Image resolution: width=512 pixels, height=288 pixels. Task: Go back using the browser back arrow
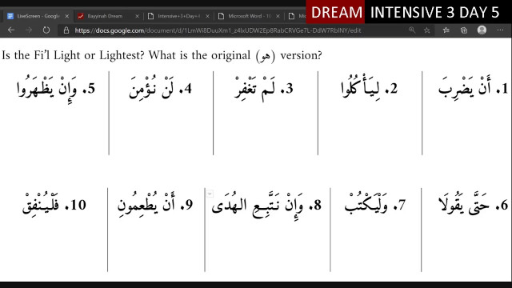(11, 30)
